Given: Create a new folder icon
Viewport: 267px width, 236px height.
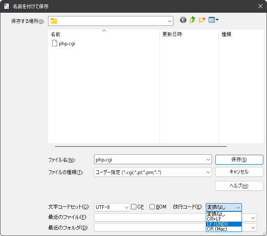Looking at the screenshot, I should 202,20.
